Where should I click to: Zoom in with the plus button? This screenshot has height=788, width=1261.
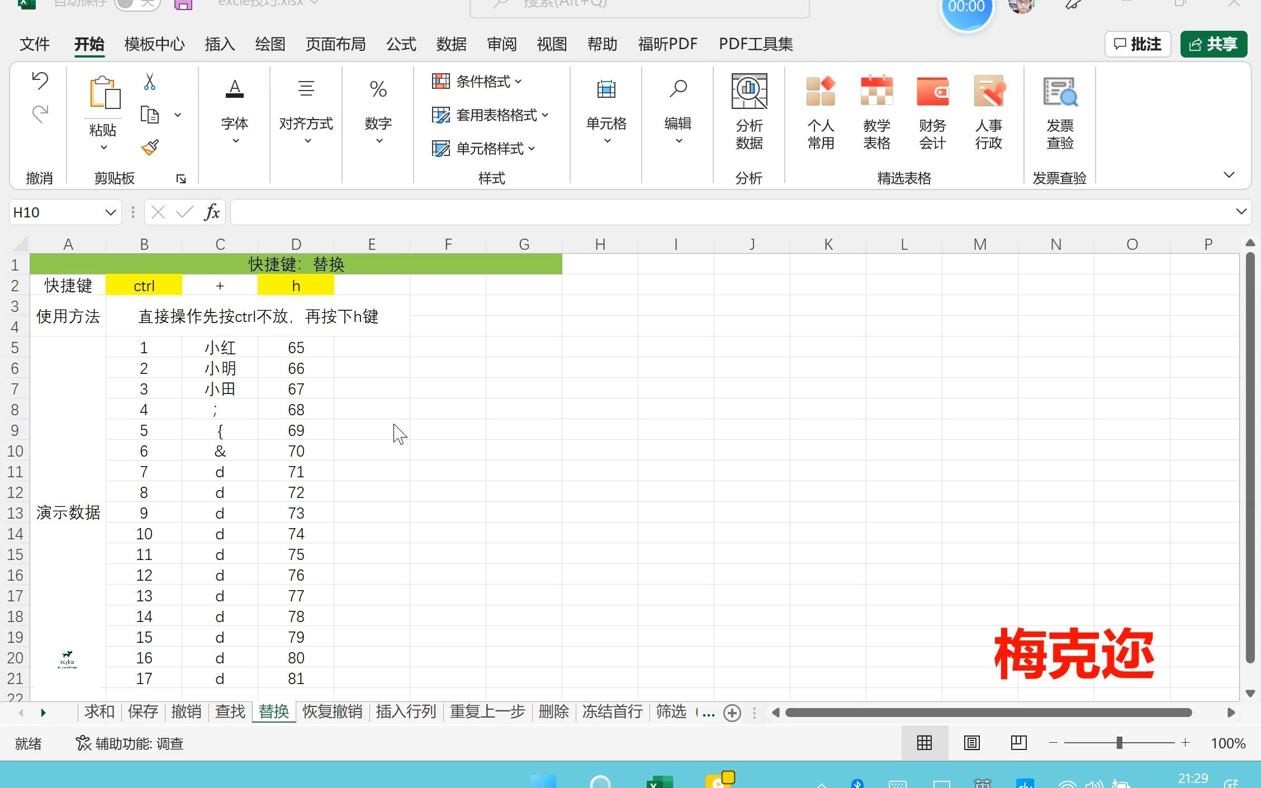1185,743
